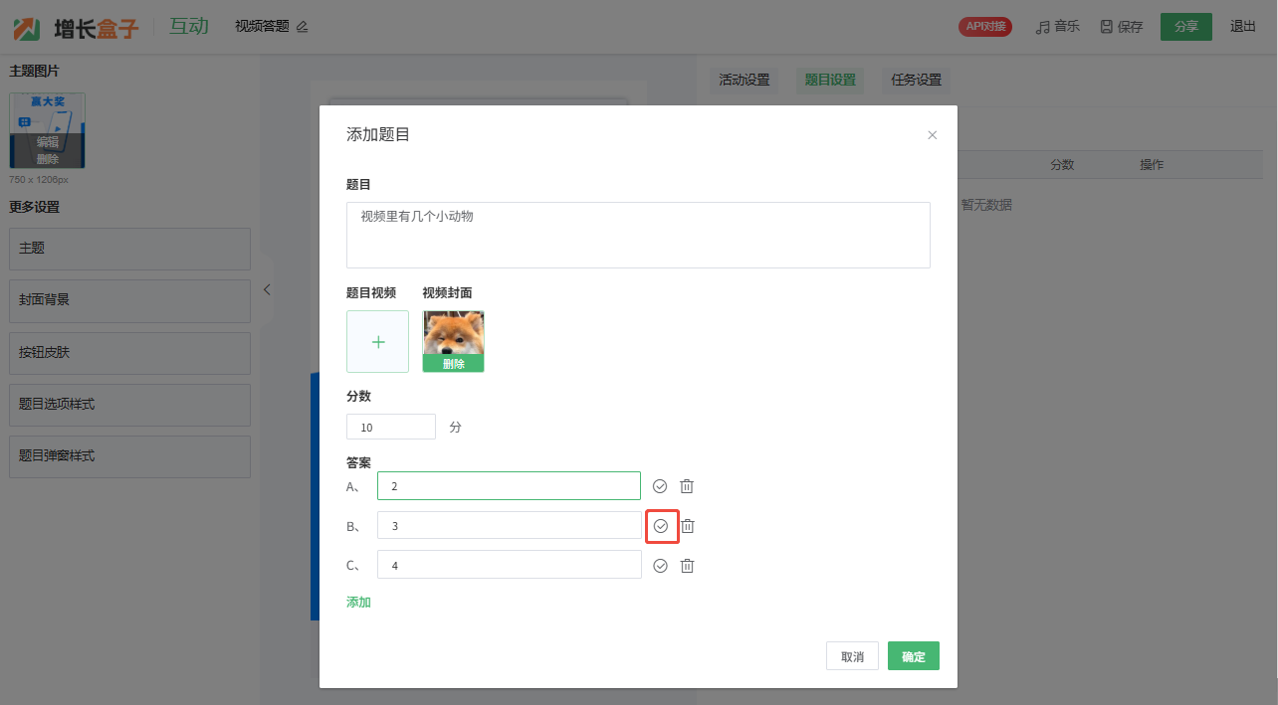
Task: Upload a question video with the plus box
Action: point(377,342)
